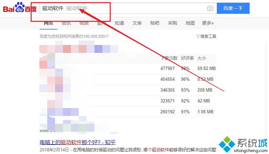Viewport: 269px width, 154px height.
Task: Select the 好评率 column header
Action: click(187, 58)
